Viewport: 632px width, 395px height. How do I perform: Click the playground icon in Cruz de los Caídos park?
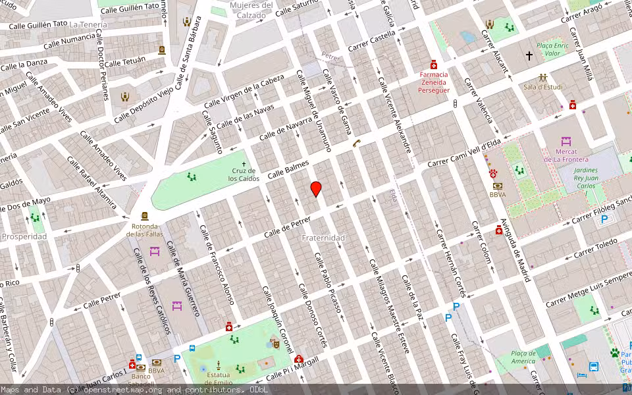point(192,176)
